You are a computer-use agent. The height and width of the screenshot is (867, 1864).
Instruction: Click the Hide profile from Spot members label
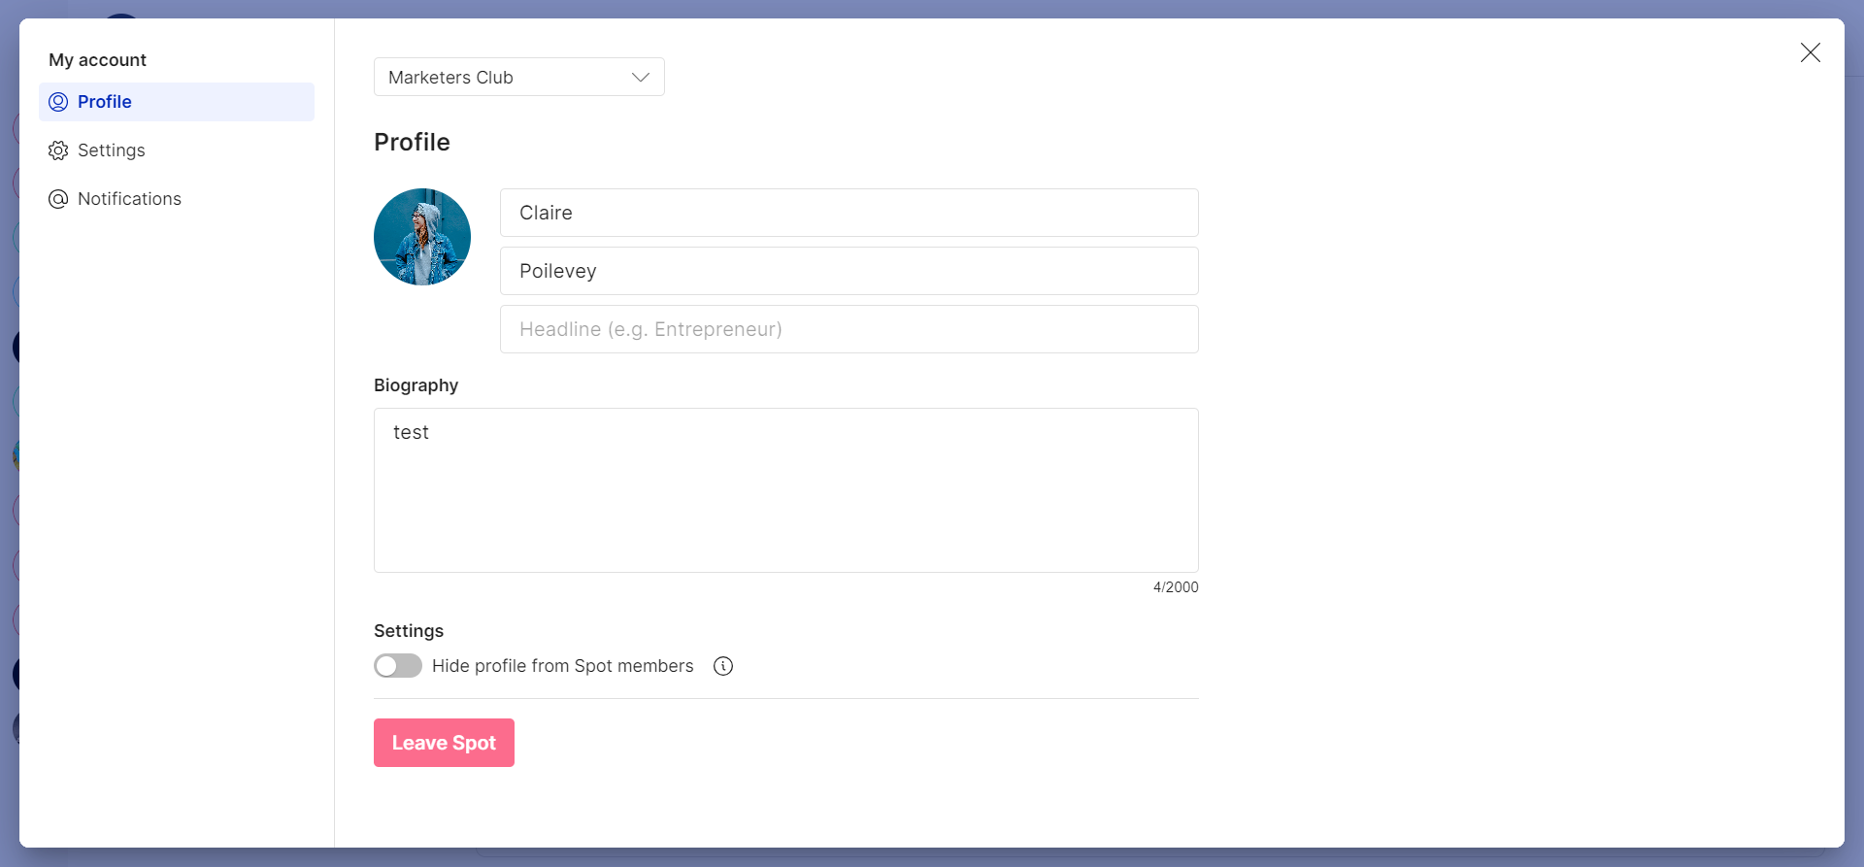(x=562, y=666)
